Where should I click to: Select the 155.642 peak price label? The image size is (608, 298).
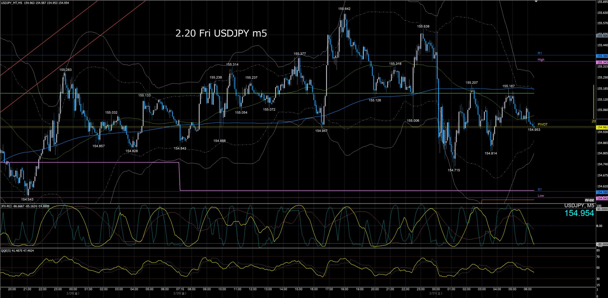[344, 9]
